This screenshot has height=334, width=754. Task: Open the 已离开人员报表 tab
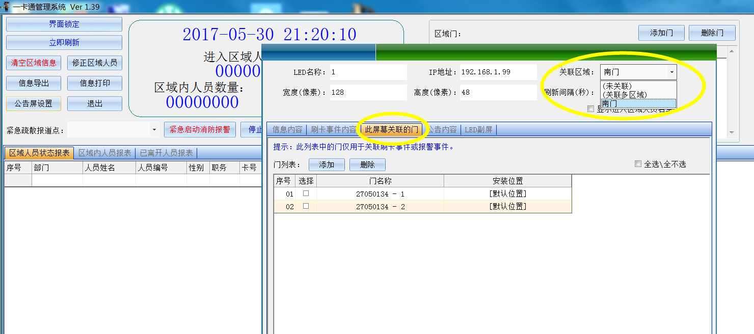pyautogui.click(x=166, y=153)
